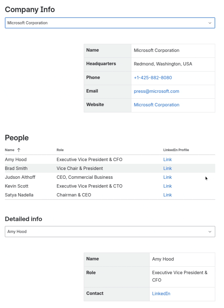Image resolution: width=224 pixels, height=308 pixels.
Task: Open the Microsoft Corporation company dropdown
Action: point(110,23)
